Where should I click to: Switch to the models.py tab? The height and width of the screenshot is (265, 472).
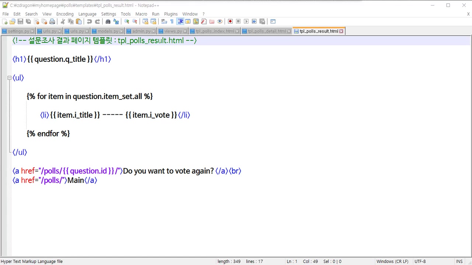coord(108,31)
